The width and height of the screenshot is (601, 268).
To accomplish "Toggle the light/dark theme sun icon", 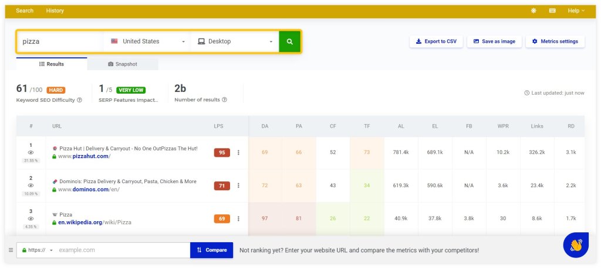I will [534, 11].
